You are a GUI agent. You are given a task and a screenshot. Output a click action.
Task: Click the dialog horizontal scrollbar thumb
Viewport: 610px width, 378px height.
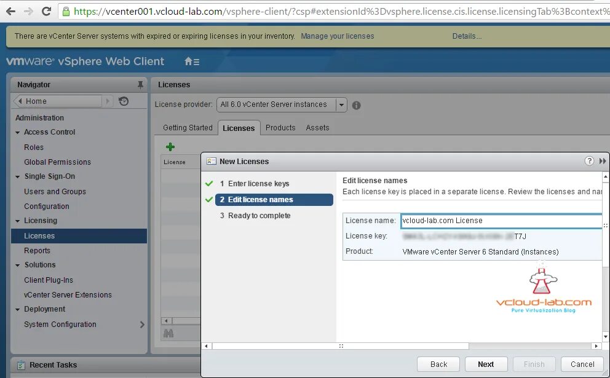click(x=341, y=346)
